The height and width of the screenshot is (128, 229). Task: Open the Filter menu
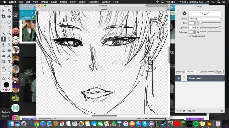73,2
